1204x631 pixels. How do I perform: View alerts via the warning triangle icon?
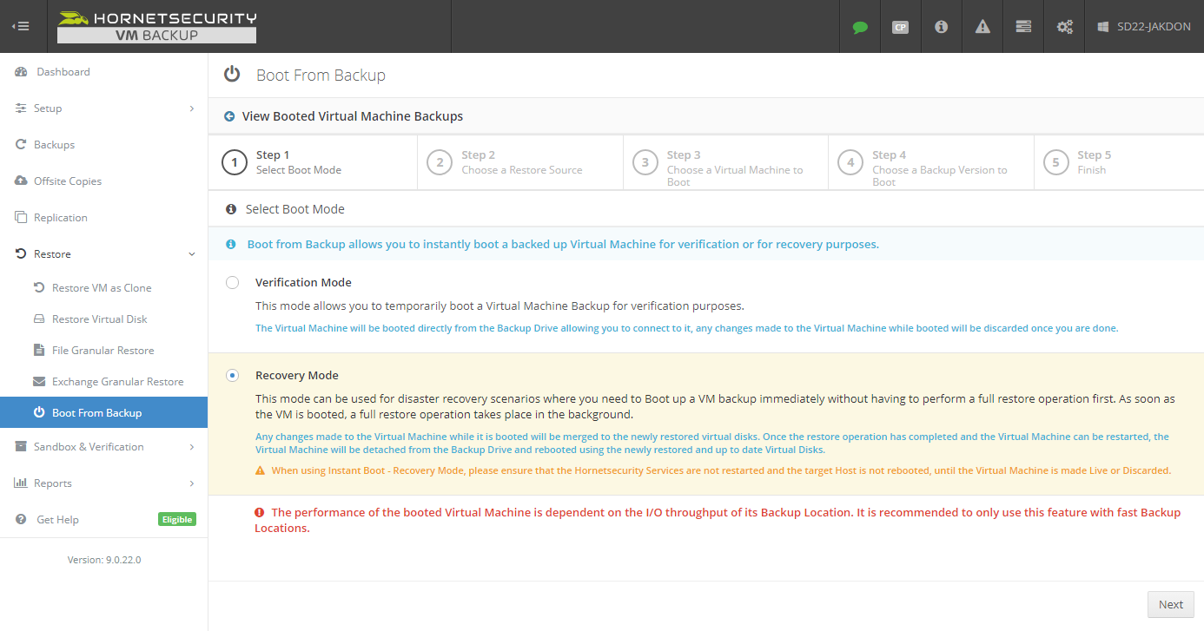tap(982, 26)
